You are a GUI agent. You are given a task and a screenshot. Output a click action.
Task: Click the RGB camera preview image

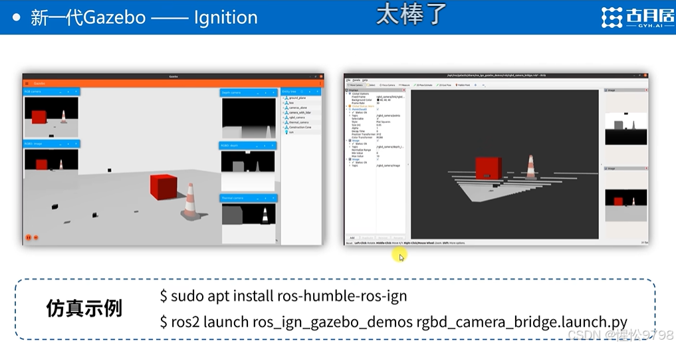[51, 117]
